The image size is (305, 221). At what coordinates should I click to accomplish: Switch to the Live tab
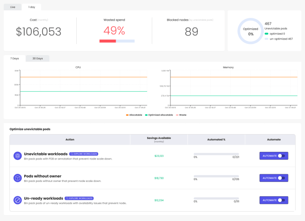coord(13,7)
